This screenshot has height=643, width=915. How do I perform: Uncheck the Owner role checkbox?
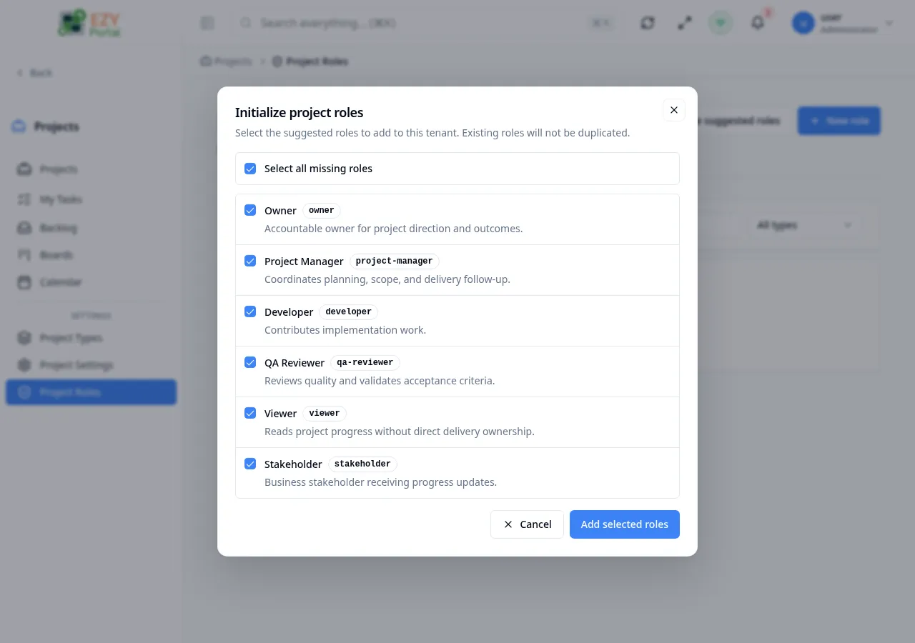point(250,210)
